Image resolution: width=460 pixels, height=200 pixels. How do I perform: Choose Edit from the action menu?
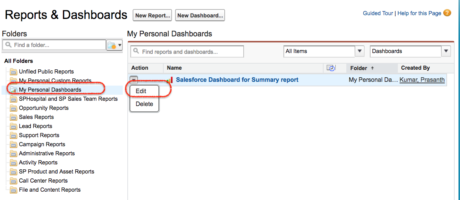pyautogui.click(x=141, y=91)
